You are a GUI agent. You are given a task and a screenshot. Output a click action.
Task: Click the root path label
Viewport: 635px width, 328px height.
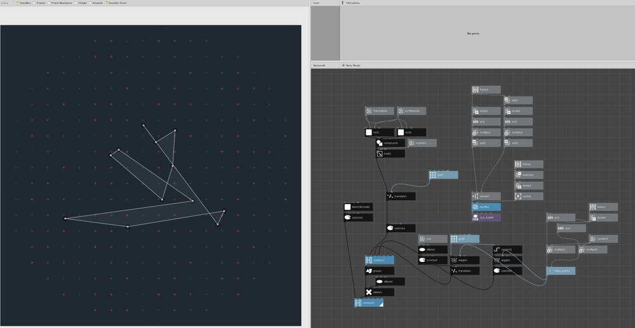click(316, 3)
